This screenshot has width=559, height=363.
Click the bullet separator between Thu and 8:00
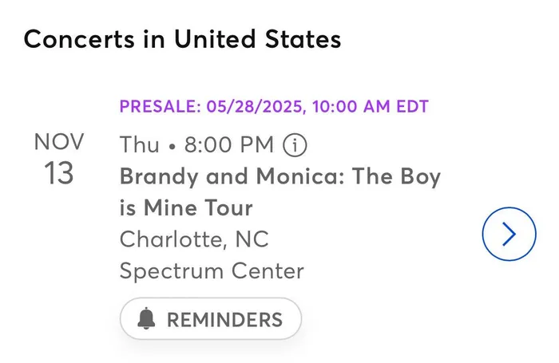[172, 147]
